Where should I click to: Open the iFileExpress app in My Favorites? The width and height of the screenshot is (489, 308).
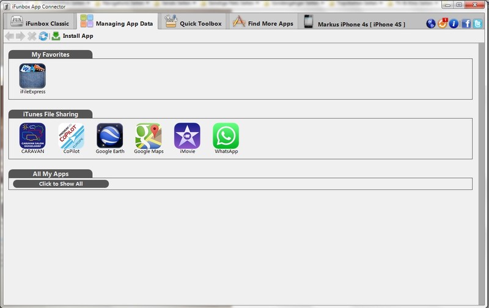click(x=32, y=76)
